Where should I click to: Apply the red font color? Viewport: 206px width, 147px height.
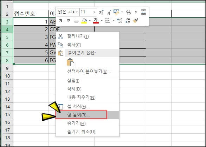96,21
